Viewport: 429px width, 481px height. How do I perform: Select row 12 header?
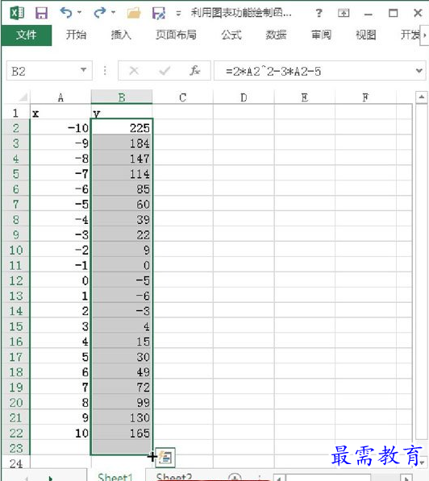pyautogui.click(x=15, y=280)
